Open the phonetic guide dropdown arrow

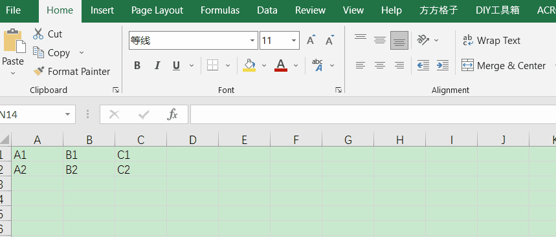[x=332, y=65]
